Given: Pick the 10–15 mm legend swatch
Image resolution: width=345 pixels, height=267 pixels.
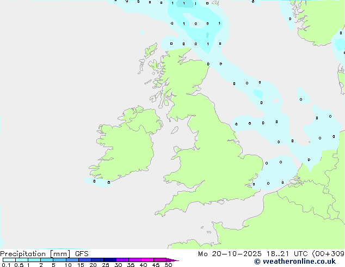Looking at the screenshot, I should click(x=72, y=260).
